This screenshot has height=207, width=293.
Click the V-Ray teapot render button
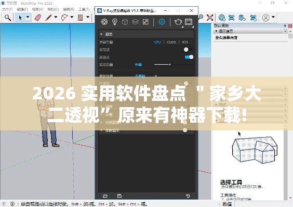coord(178,22)
